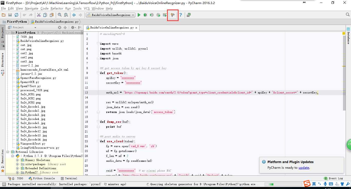
Task: Open the Navigate menu
Action: point(32,8)
